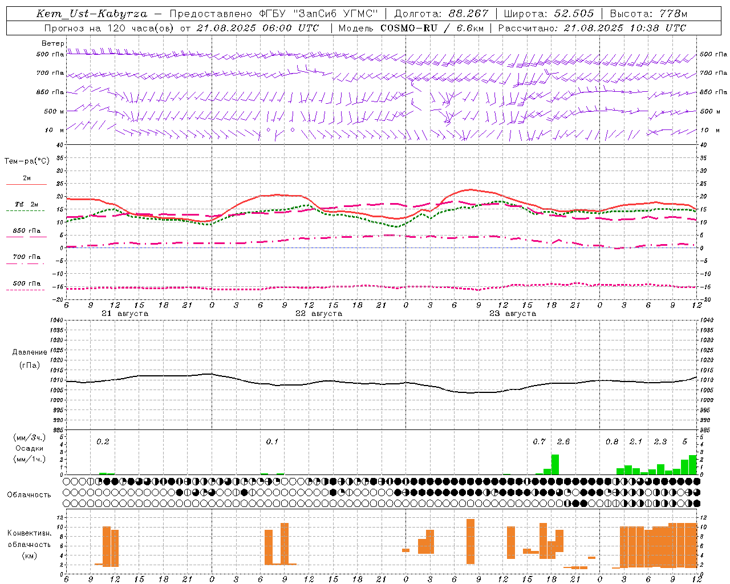Viewport: 730px width, 584px height.
Task: Click the 700 гПа temperature legend entry
Action: (27, 257)
